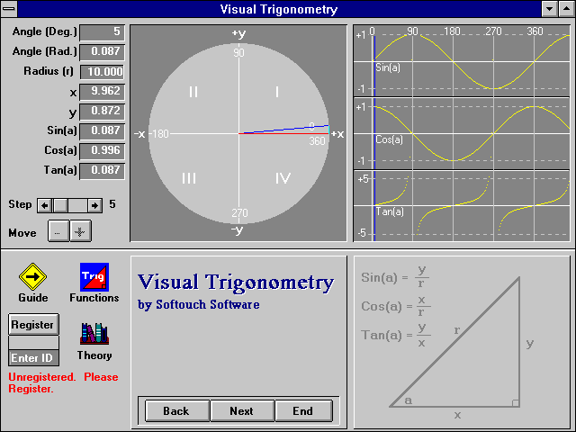Select the Radius (r) value field
The height and width of the screenshot is (432, 576).
click(103, 72)
